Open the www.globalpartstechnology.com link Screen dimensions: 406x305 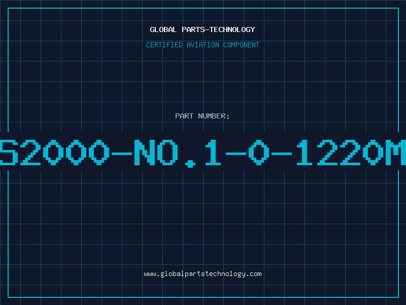coord(202,274)
